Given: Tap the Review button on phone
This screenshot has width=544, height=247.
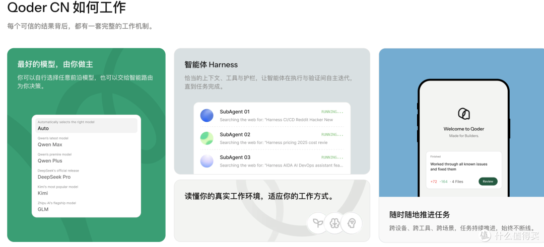Looking at the screenshot, I should tap(488, 181).
